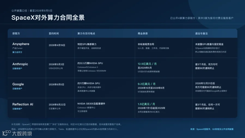Screen dimensions: 245x138
Task: Click the green price "12.5亿美元 / 月"
Action: [x=147, y=64]
